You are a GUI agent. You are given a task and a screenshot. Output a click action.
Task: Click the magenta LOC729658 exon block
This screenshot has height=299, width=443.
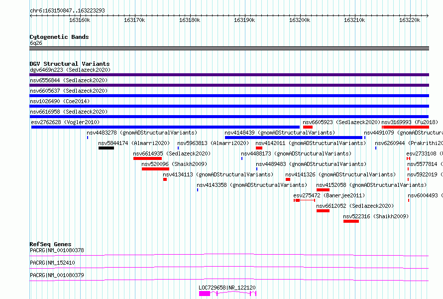click(205, 294)
